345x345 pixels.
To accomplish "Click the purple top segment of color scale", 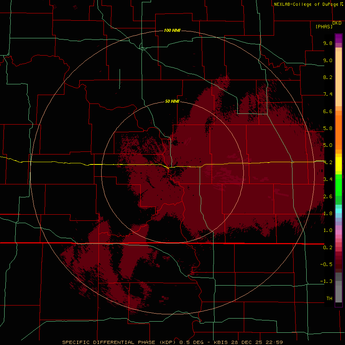I will pyautogui.click(x=338, y=38).
